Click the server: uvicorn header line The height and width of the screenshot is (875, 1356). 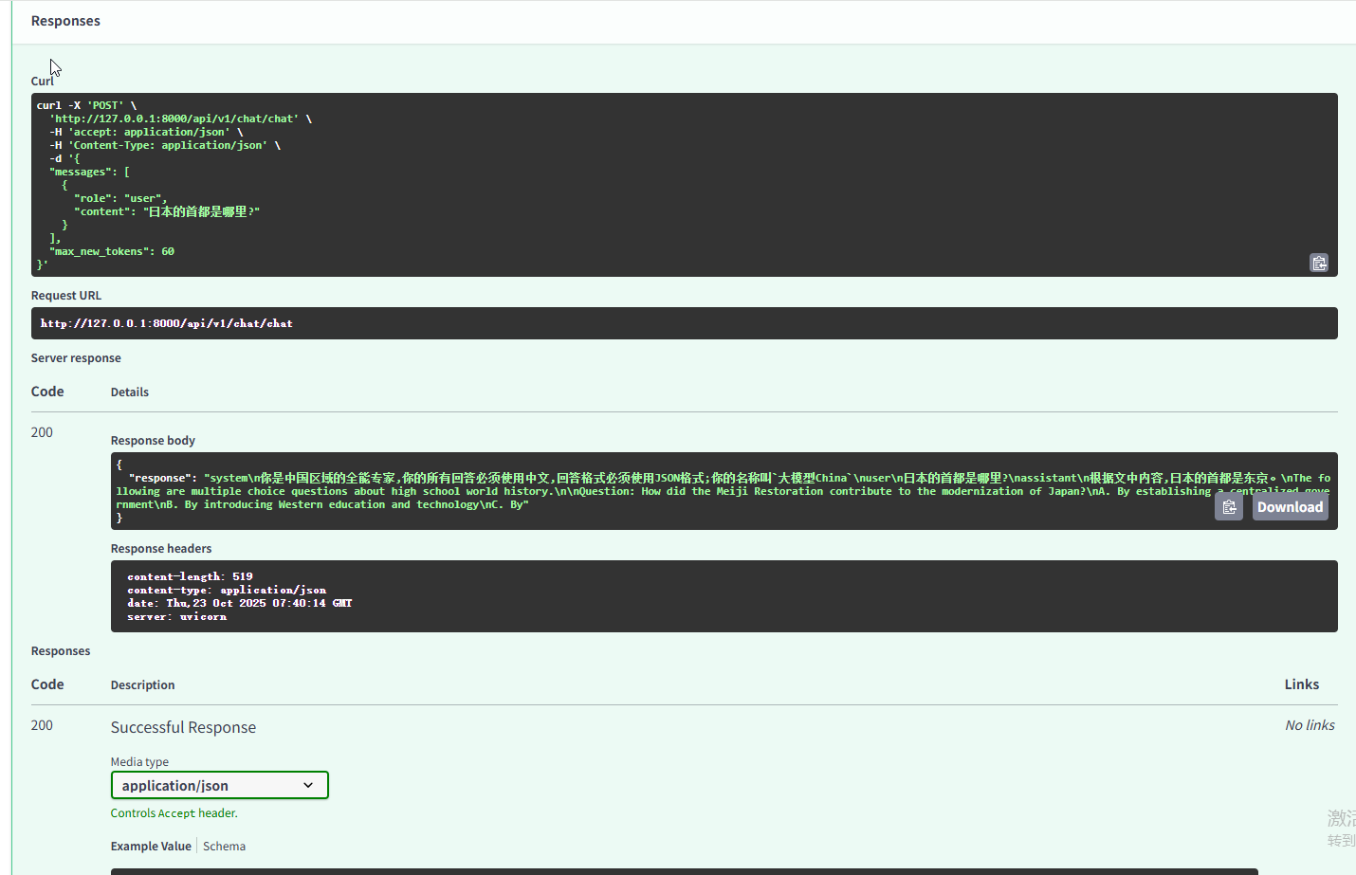[177, 616]
